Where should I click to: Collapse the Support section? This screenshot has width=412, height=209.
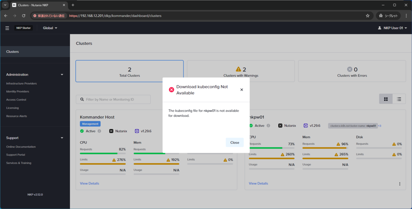coord(62,138)
